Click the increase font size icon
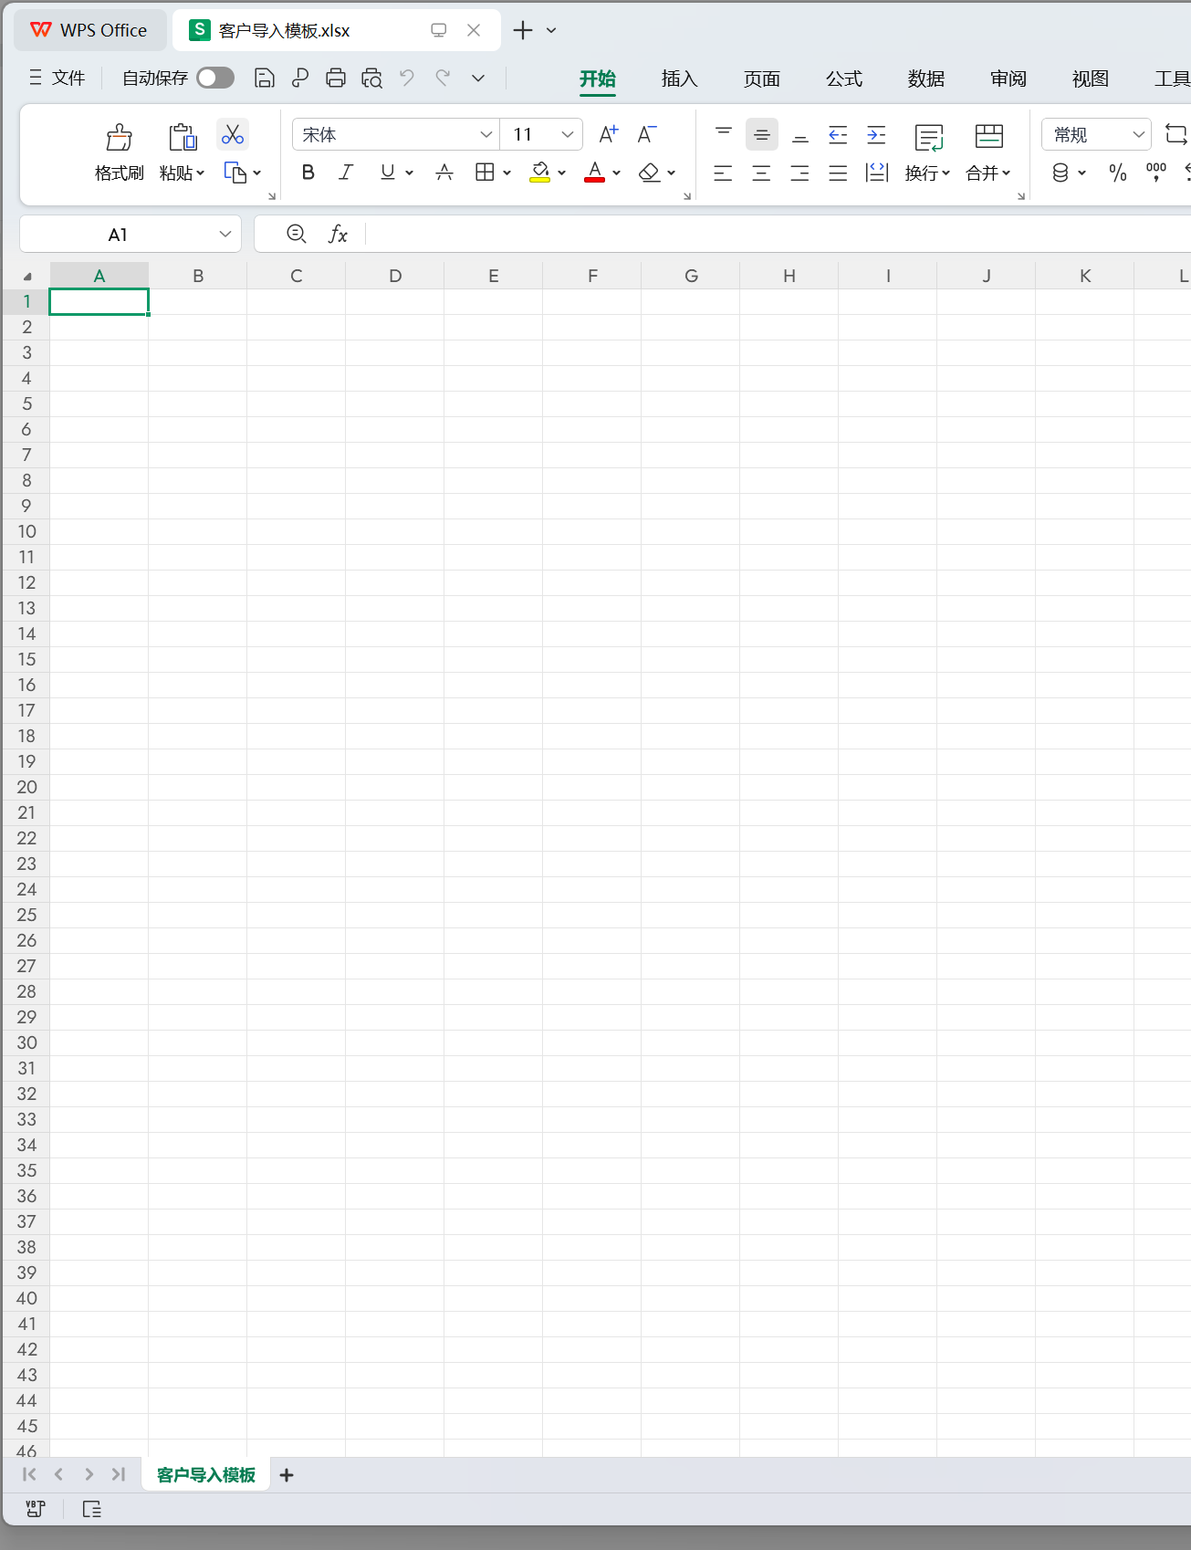 608,135
